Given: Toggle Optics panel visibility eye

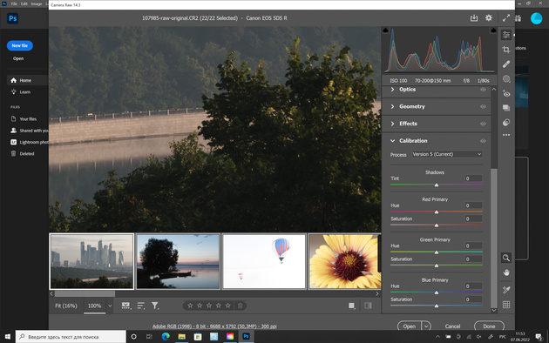Looking at the screenshot, I should (x=483, y=90).
